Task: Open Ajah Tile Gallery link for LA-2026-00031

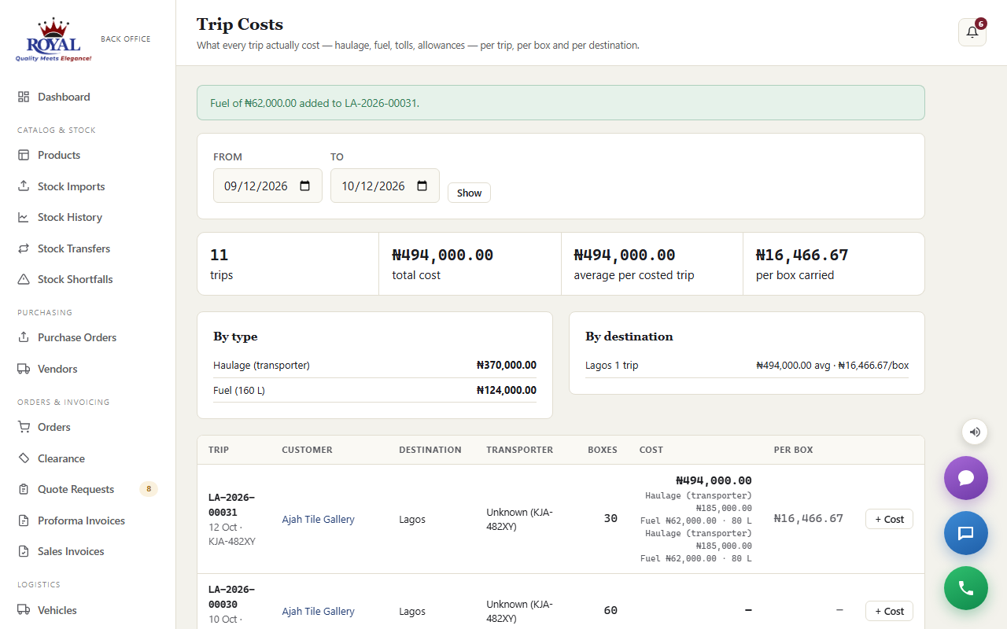Action: pos(318,519)
